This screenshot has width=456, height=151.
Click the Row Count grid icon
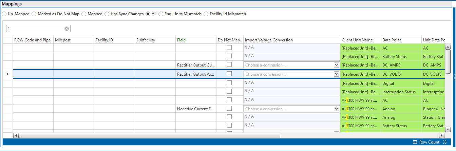pyautogui.click(x=415, y=142)
